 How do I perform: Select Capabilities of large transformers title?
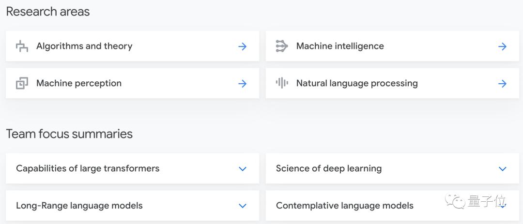[x=88, y=168]
